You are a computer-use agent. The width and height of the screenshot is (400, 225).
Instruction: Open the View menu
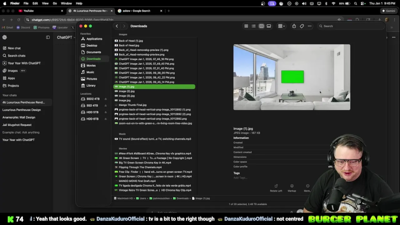point(45,3)
